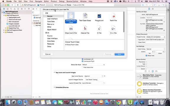Open the Issue navigator warning icon
170x106 pixels.
coord(15,9)
